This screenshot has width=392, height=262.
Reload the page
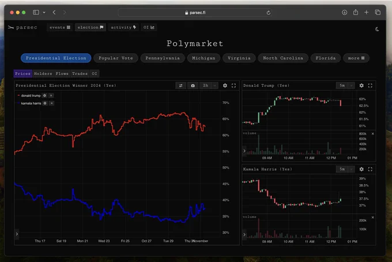268,13
